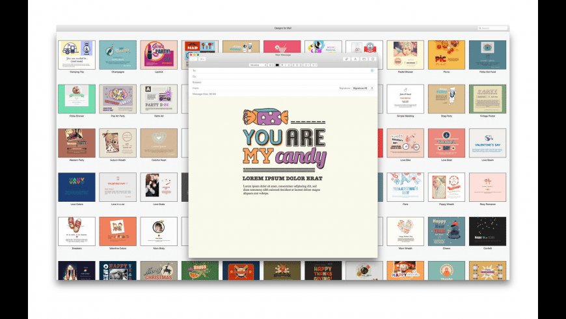Align text left in the format bar
The width and height of the screenshot is (566, 319).
click(293, 65)
